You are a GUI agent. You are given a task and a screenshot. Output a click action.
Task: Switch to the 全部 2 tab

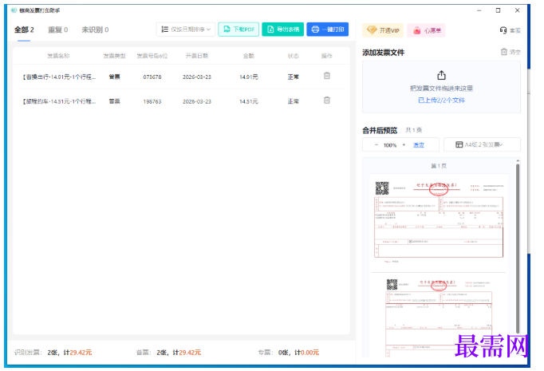click(24, 30)
